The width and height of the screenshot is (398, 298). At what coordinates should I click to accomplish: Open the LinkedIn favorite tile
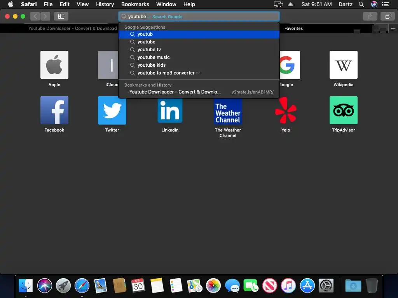click(x=170, y=111)
